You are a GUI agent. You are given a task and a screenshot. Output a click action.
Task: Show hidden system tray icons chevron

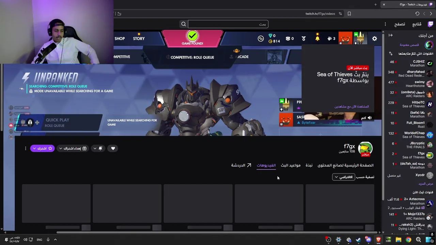[x=55, y=240]
